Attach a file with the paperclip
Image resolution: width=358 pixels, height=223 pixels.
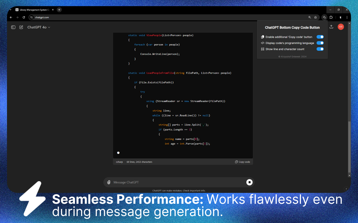coord(109,182)
